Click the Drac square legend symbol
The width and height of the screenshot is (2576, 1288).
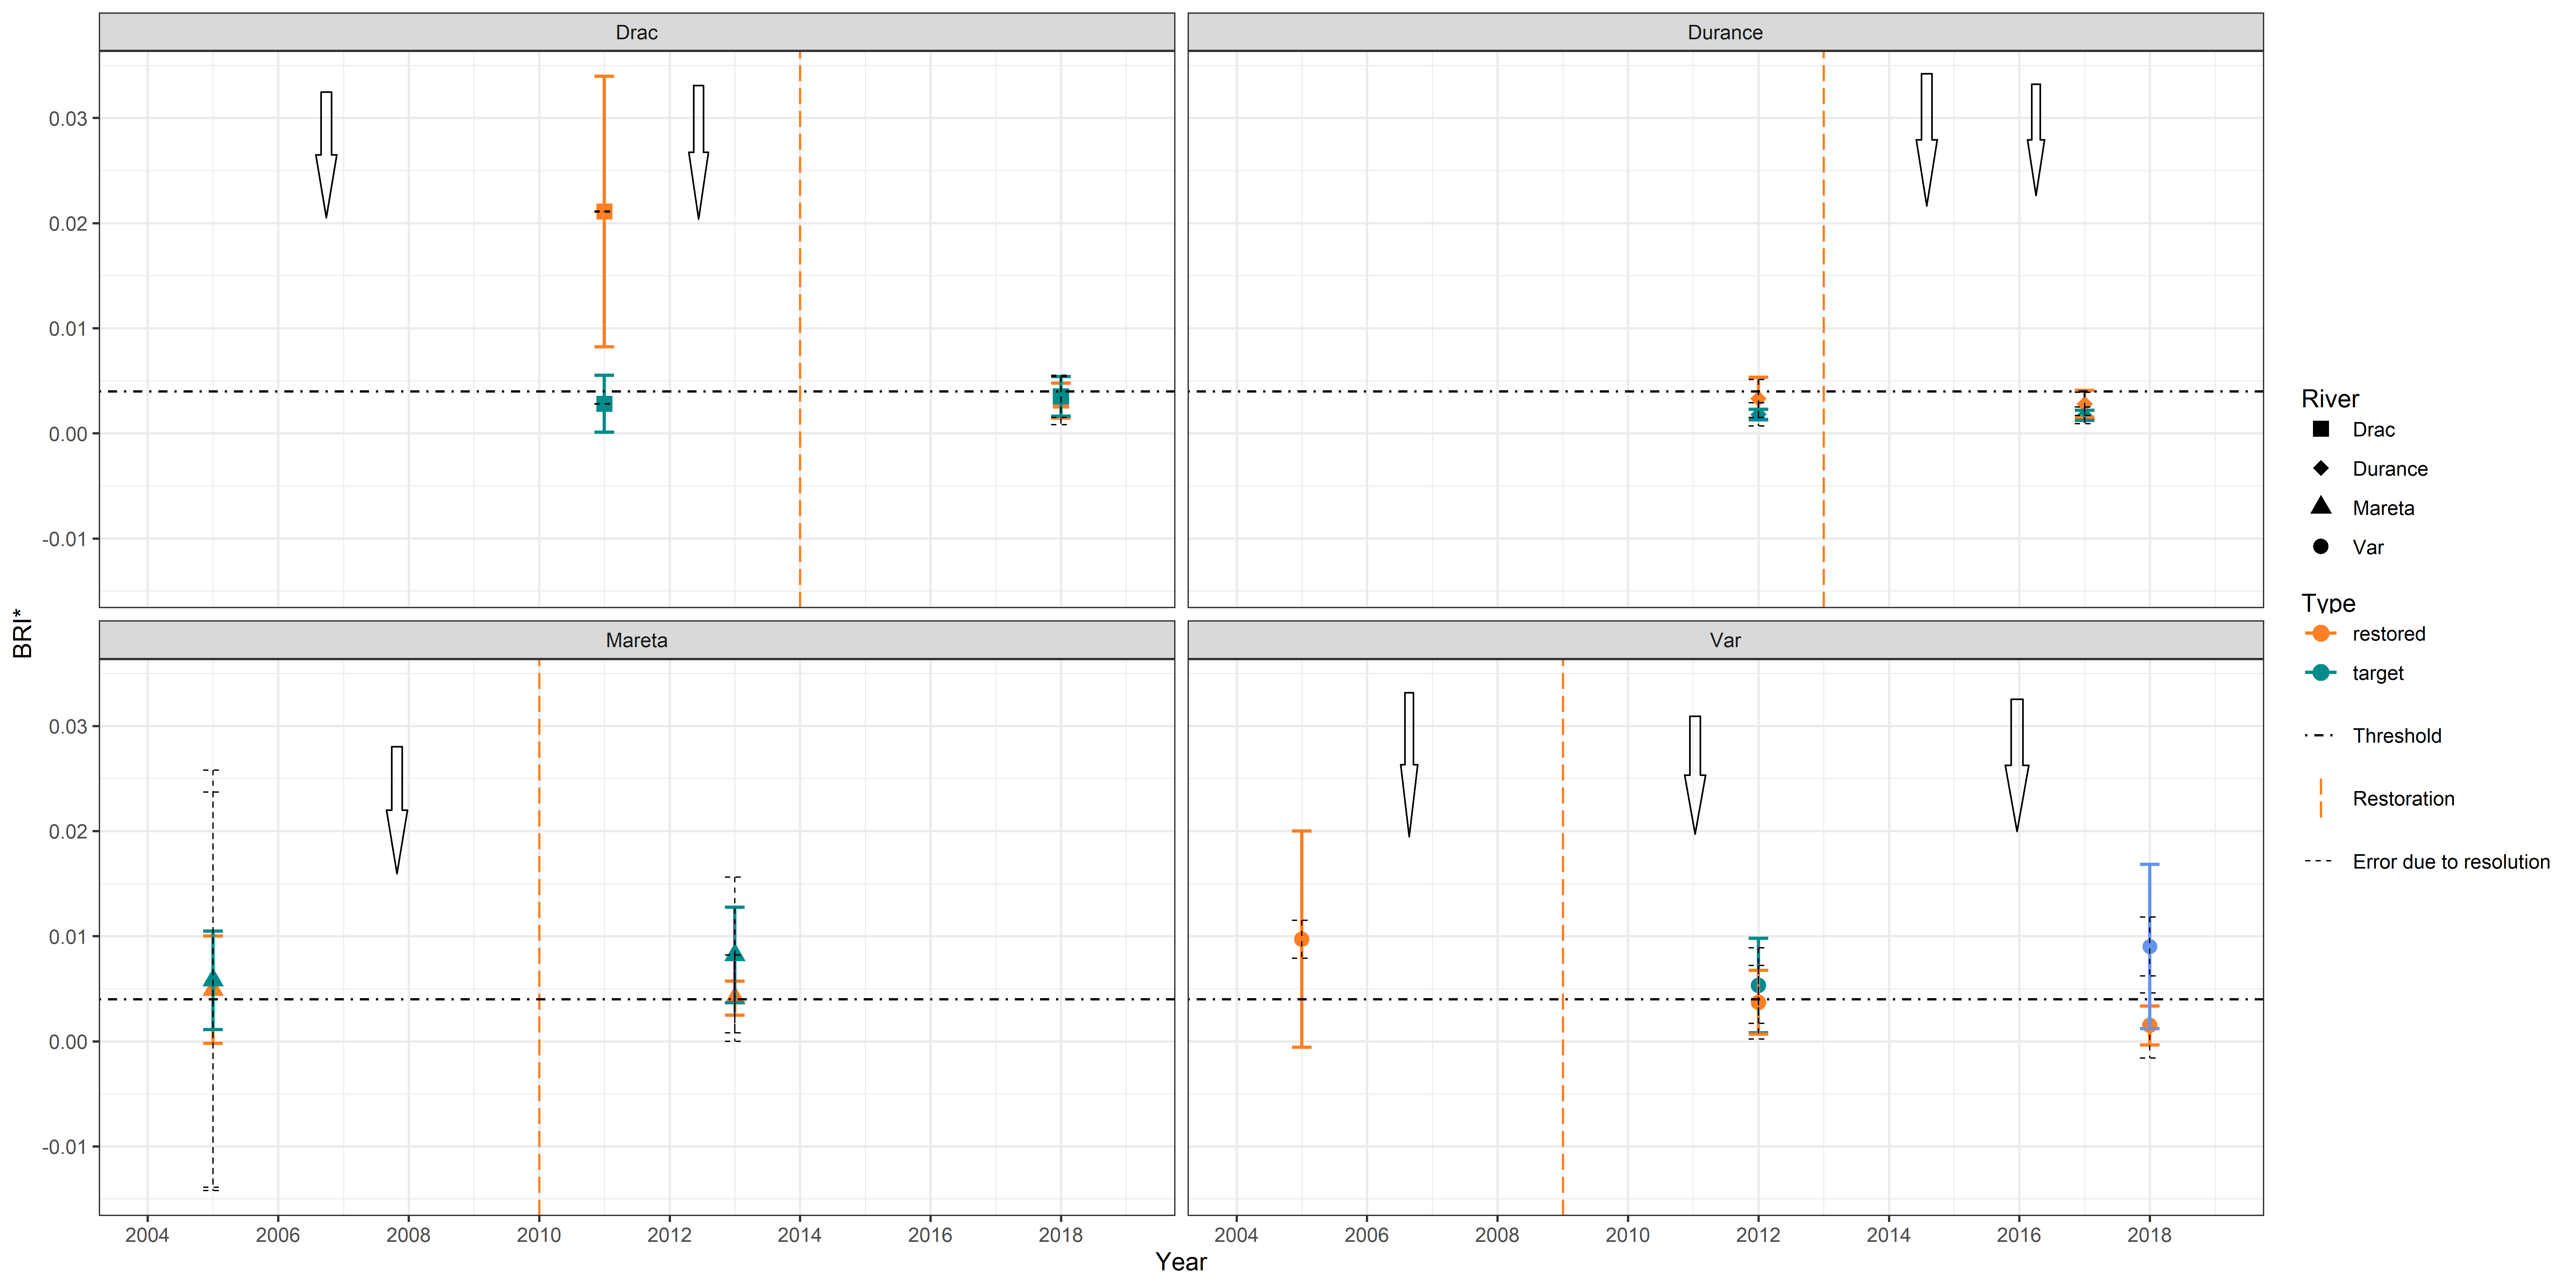coord(2321,429)
